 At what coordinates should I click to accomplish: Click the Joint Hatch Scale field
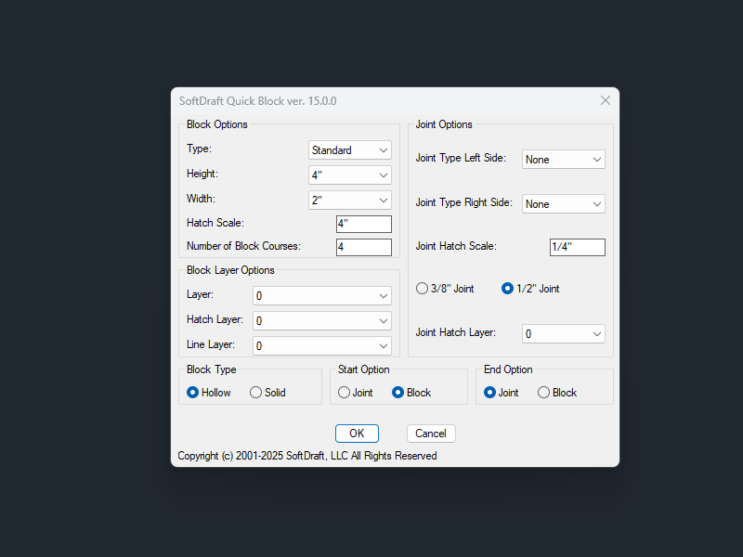[x=577, y=247]
